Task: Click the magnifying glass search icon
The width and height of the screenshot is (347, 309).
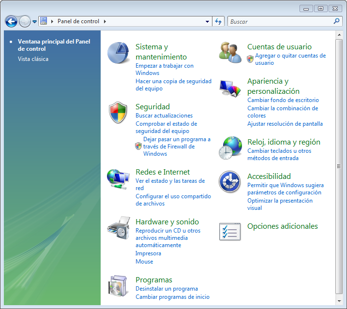Action: coord(336,21)
